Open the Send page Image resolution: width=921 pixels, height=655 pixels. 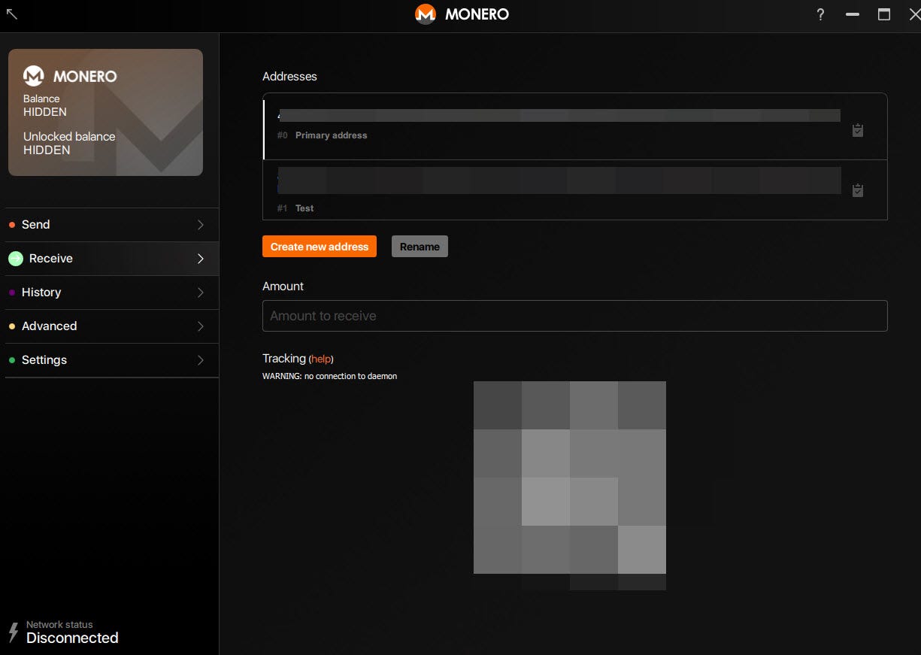[x=112, y=225]
